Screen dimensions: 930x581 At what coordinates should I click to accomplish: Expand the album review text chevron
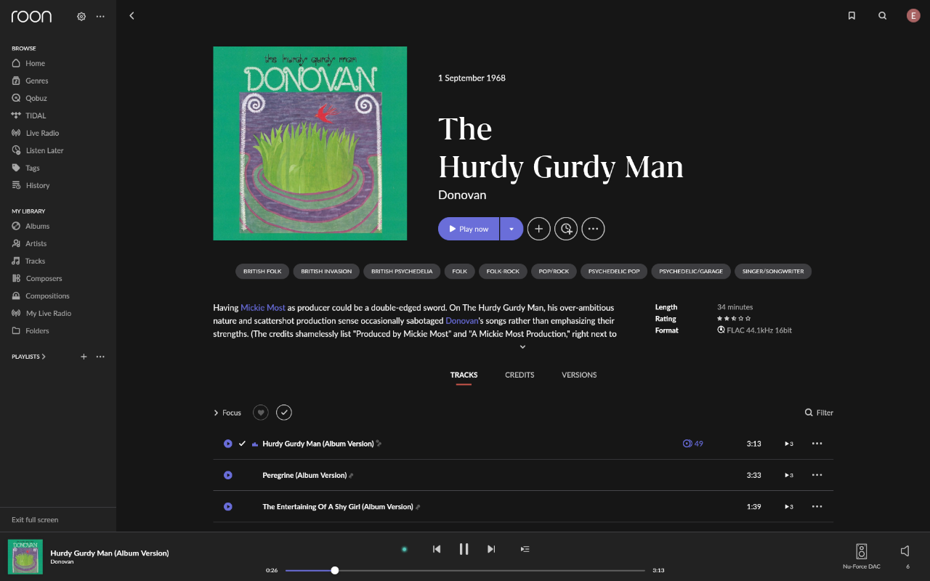click(522, 347)
